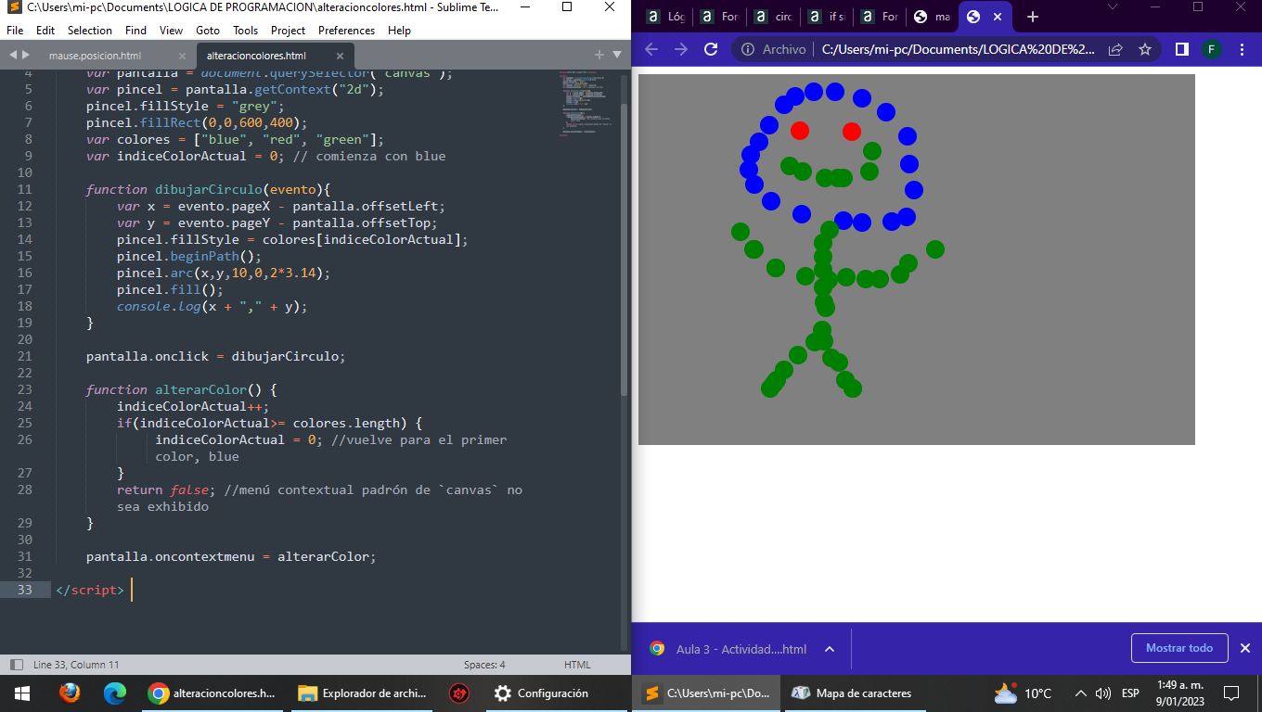Viewport: 1262px width, 712px height.
Task: Reload the page in Chrome
Action: [x=711, y=49]
